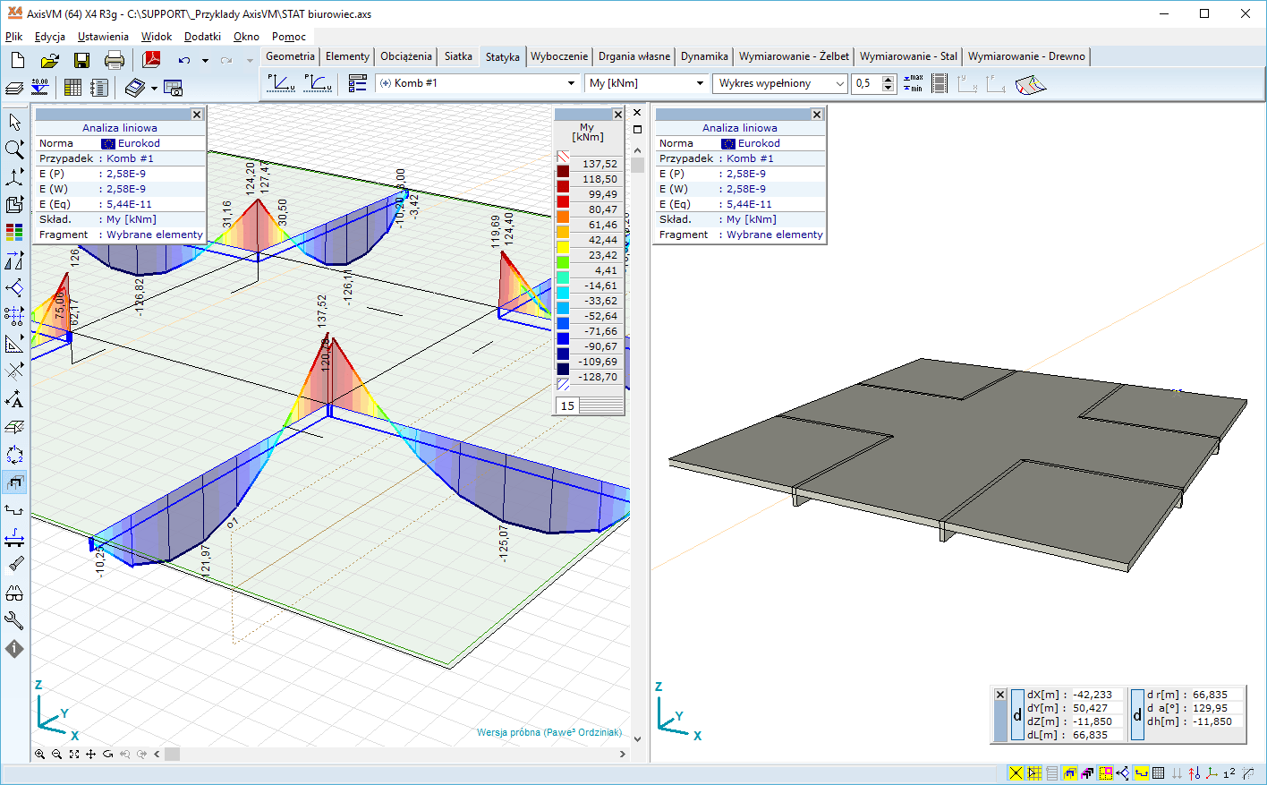Viewport: 1267px width, 785px height.
Task: Click the Print icon in toolbar
Action: pos(115,60)
